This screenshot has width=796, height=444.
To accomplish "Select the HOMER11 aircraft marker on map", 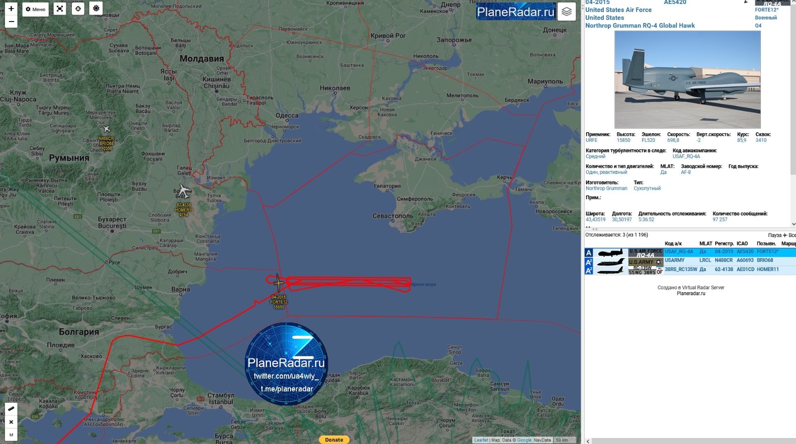I will pyautogui.click(x=184, y=191).
